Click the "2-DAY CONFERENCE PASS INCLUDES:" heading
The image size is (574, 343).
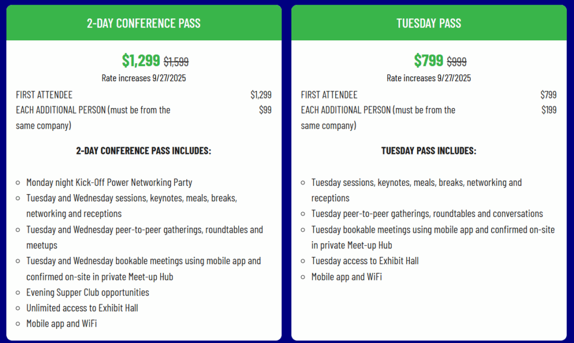(x=143, y=151)
